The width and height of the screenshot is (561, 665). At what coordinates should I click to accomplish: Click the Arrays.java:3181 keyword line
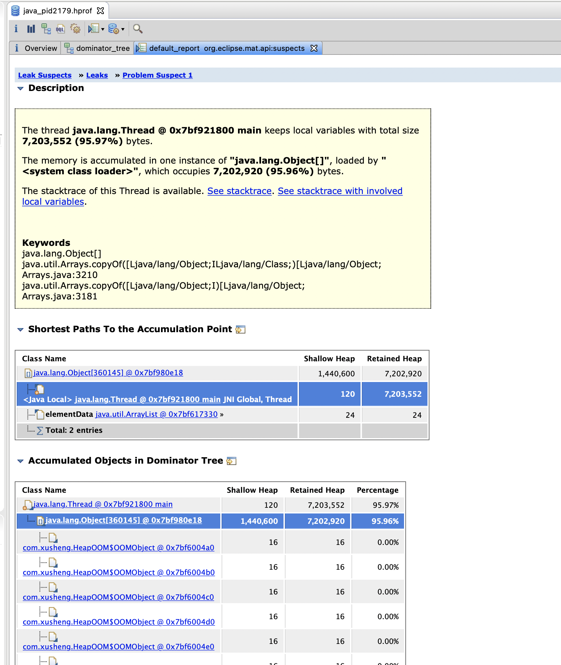[x=60, y=296]
